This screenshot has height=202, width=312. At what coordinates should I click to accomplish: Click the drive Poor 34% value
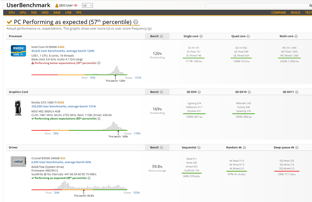pyautogui.click(x=57, y=193)
